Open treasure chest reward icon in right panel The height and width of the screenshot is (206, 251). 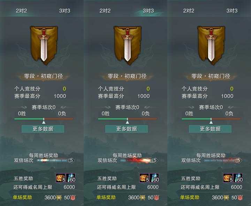pyautogui.click(x=228, y=178)
